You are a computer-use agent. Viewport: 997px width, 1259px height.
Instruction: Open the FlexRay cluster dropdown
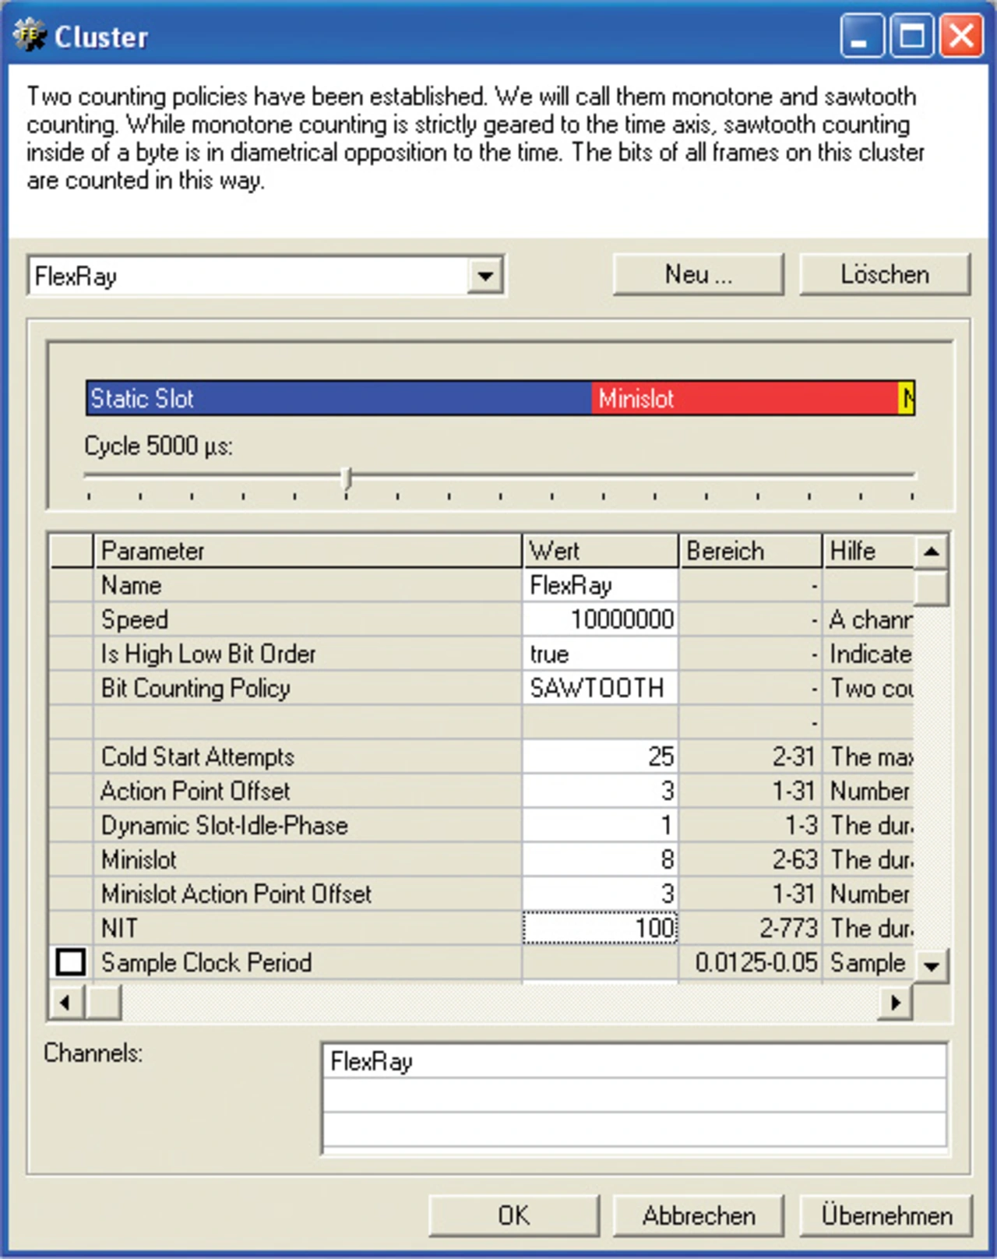click(485, 276)
